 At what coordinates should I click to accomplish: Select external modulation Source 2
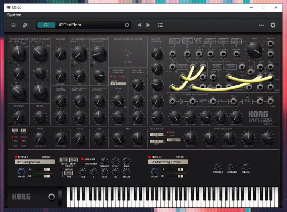(x=168, y=136)
